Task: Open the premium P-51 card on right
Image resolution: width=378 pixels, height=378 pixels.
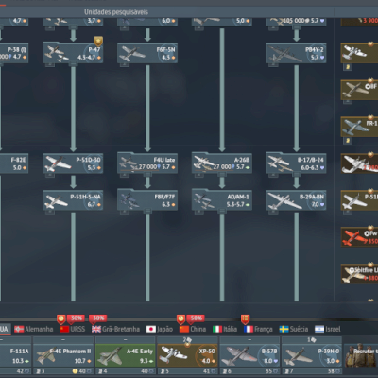Action: tap(359, 200)
